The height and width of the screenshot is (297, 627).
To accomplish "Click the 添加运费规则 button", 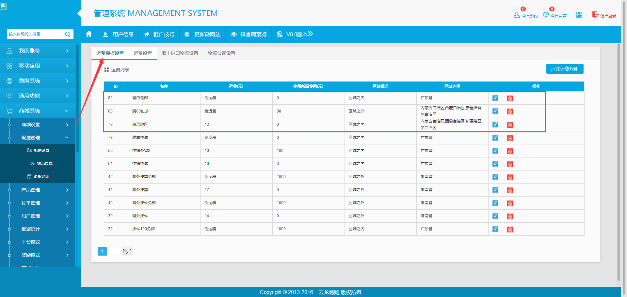I will [565, 69].
